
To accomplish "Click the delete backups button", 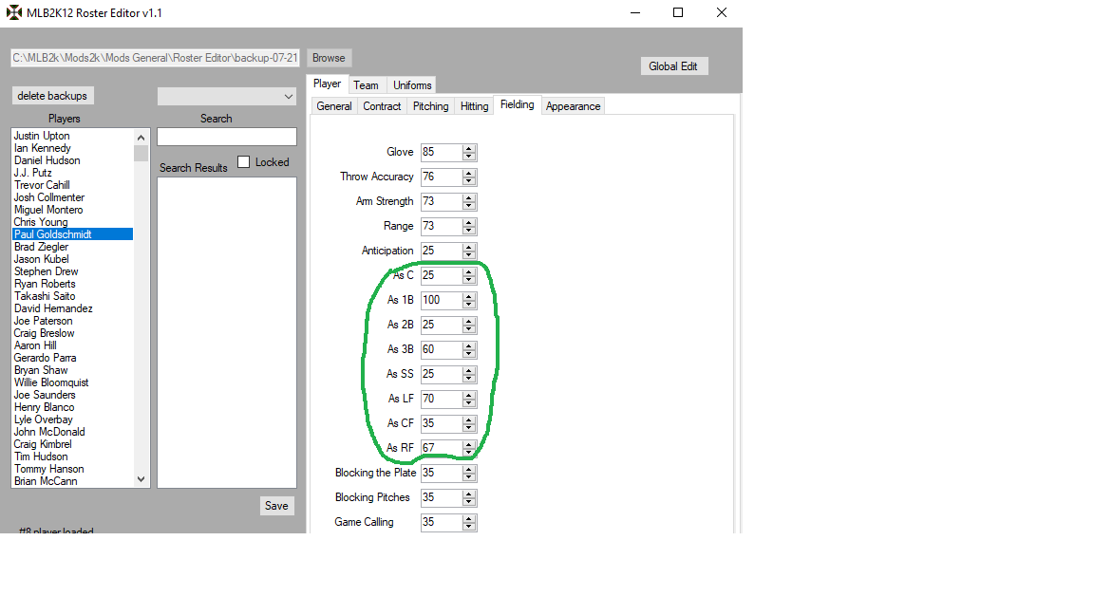I will click(52, 96).
